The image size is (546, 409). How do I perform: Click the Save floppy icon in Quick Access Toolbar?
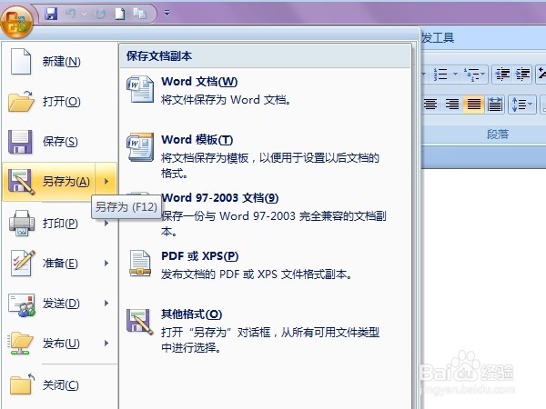(51, 14)
